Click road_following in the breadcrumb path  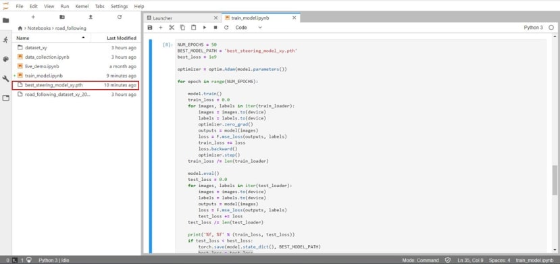click(x=71, y=28)
